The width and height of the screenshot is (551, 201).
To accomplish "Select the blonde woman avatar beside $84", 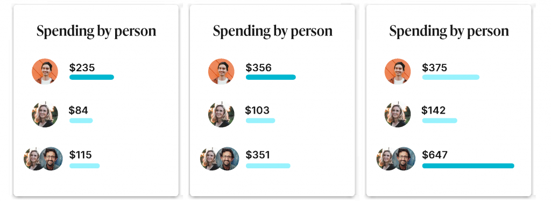I will coord(45,115).
